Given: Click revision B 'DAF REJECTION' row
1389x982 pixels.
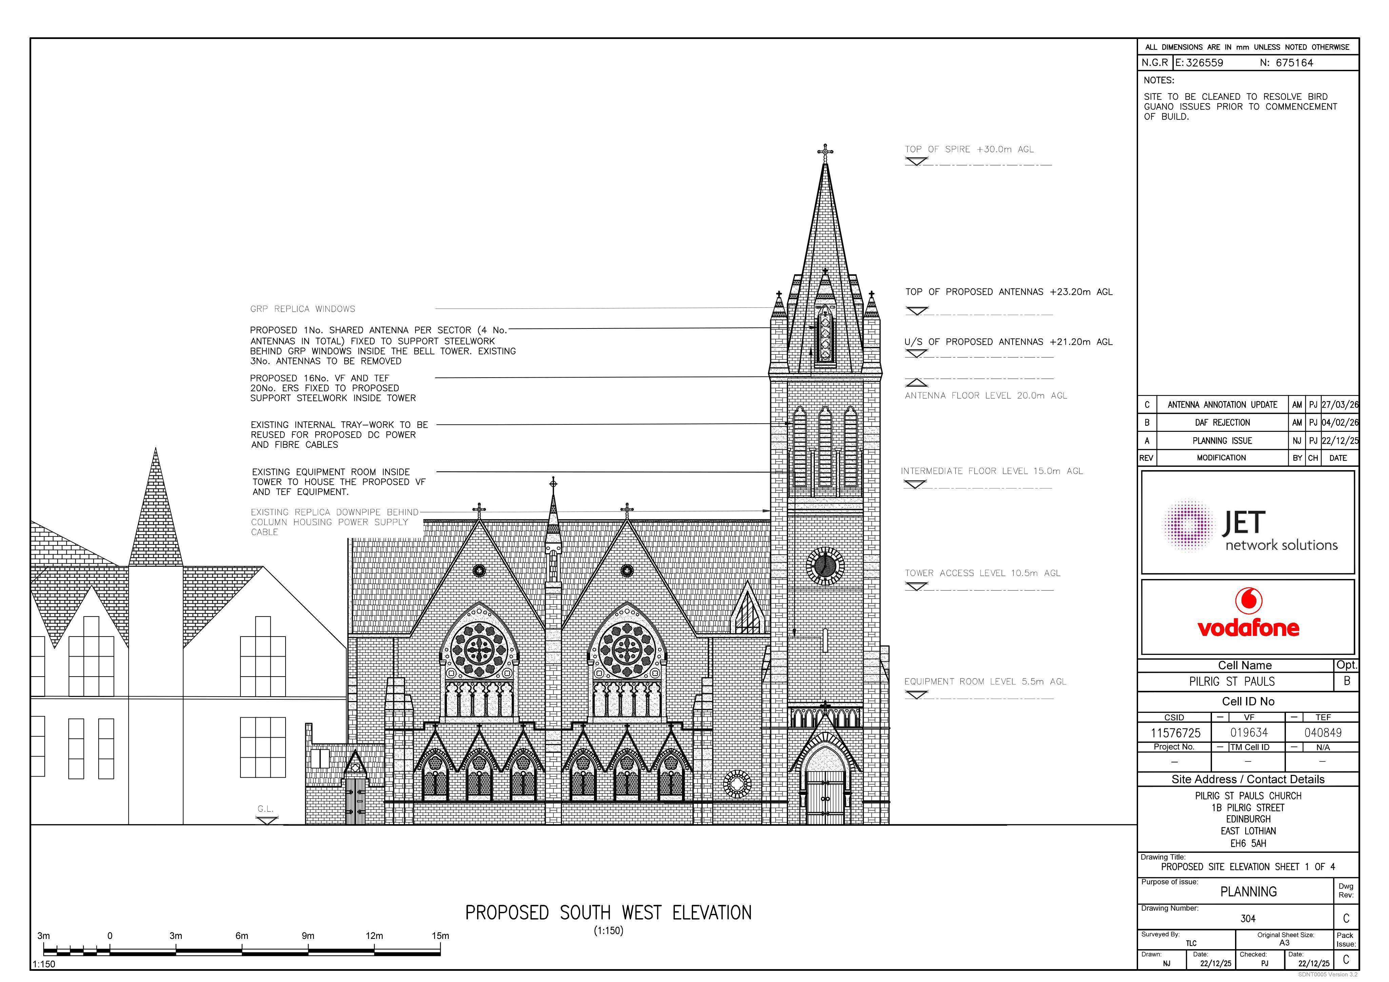Looking at the screenshot, I should click(x=1248, y=423).
